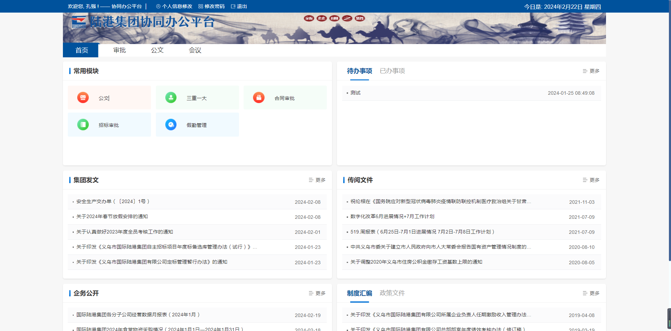The width and height of the screenshot is (671, 331).
Task: Click the ISSC logo in banner
Action: click(x=78, y=22)
